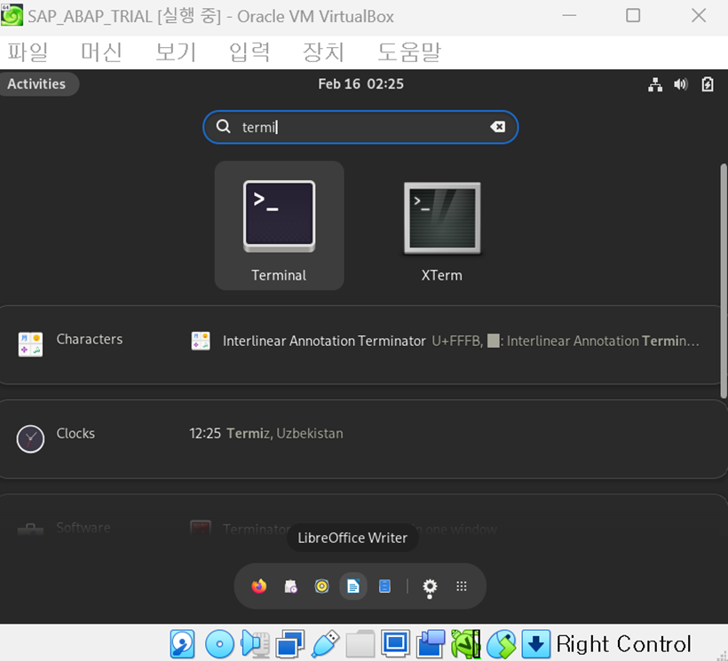Click the search results vertical scrollbar
The image size is (728, 661).
click(724, 280)
